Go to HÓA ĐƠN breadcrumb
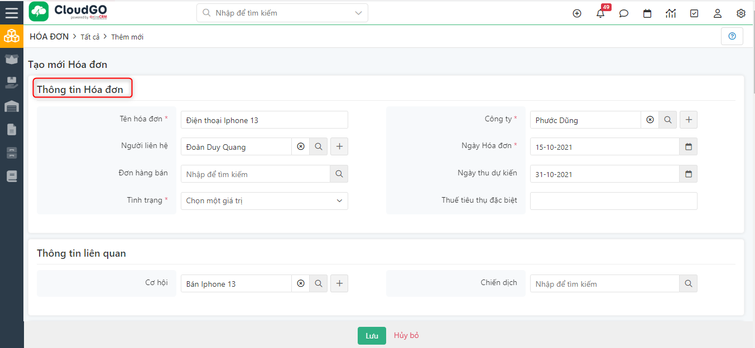 pyautogui.click(x=49, y=37)
